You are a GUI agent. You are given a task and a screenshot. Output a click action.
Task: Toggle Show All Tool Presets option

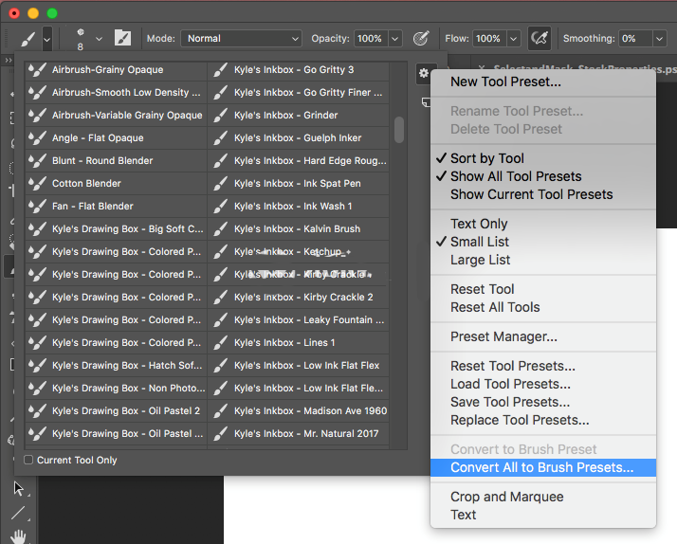click(x=516, y=176)
